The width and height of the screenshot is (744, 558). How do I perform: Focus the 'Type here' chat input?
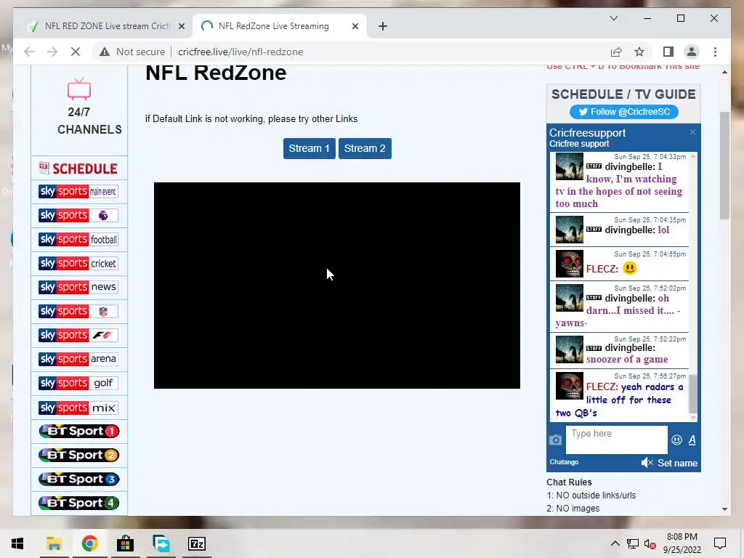click(x=617, y=440)
